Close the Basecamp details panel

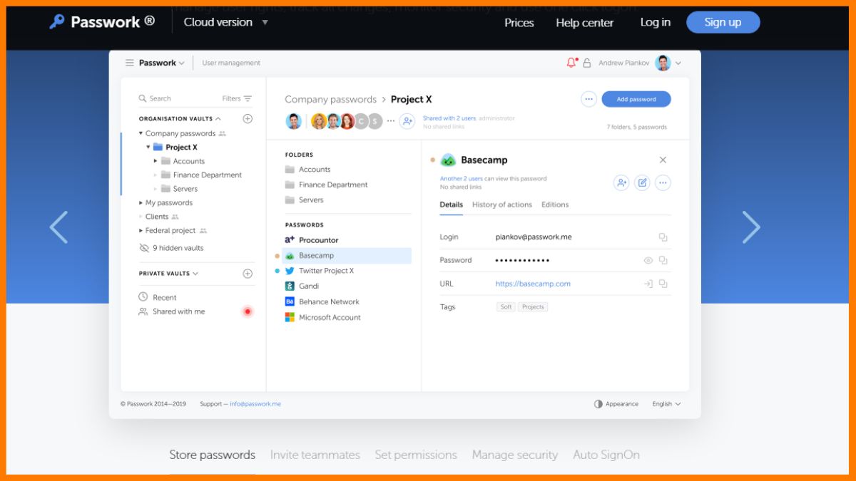663,160
